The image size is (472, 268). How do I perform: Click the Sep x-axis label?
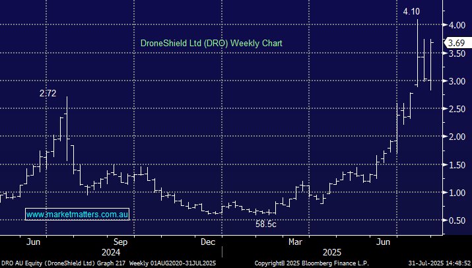click(120, 242)
